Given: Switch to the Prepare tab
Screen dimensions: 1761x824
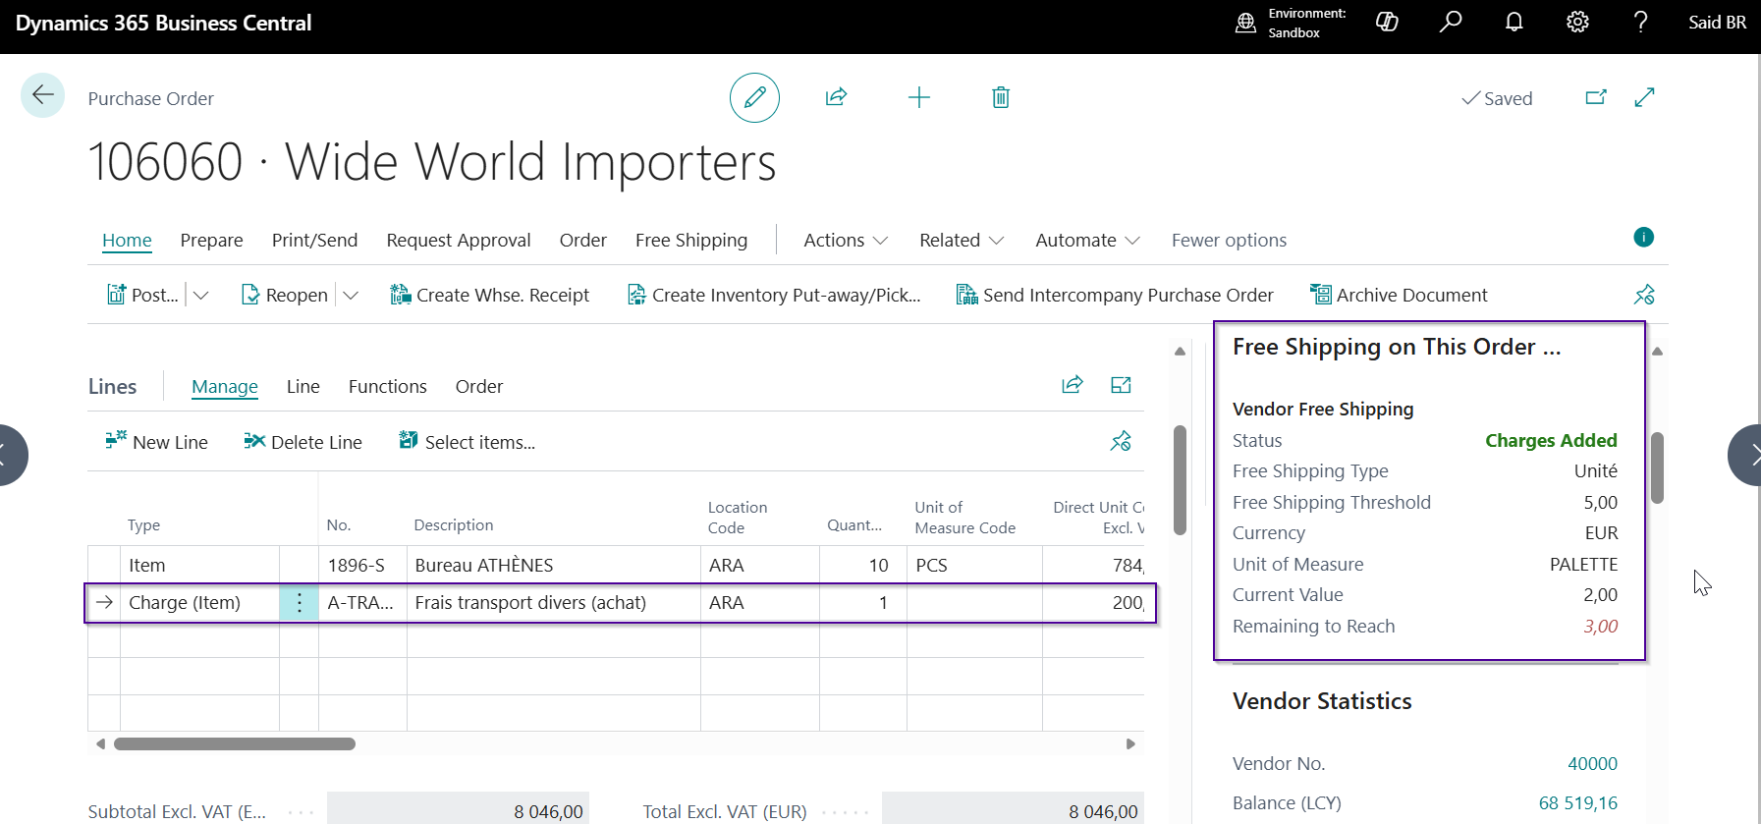Looking at the screenshot, I should [211, 240].
